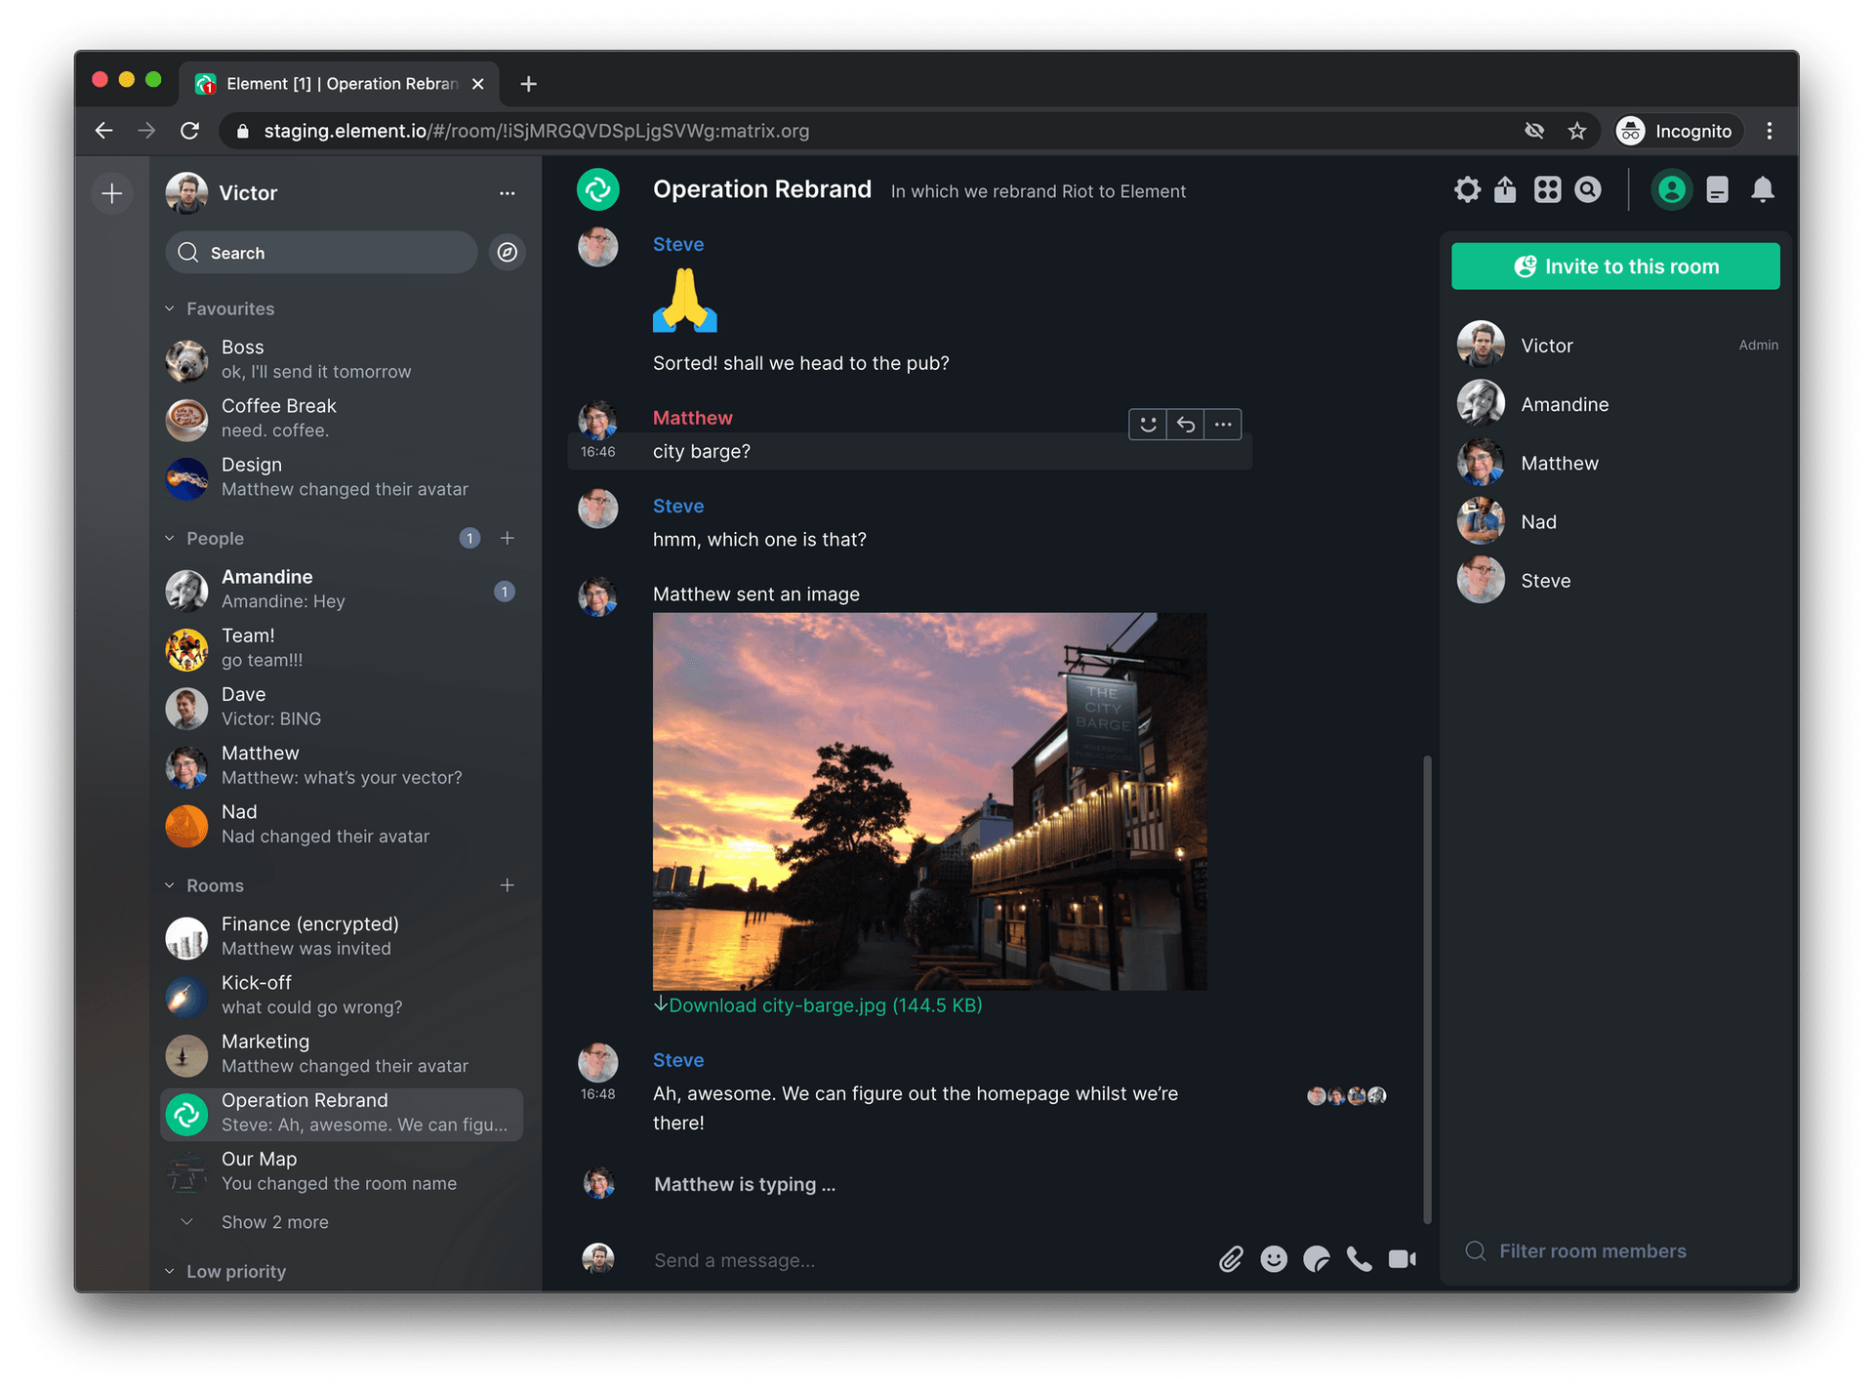Start a video call

(1403, 1259)
